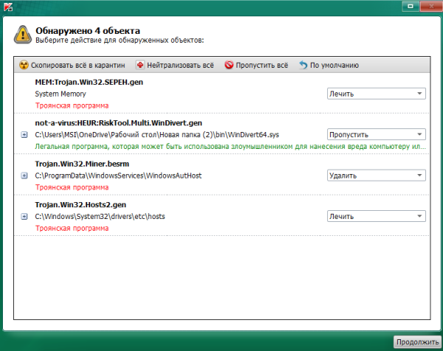Maximize the window via title bar button
Screen dimensions: 443x351
click(411, 6)
